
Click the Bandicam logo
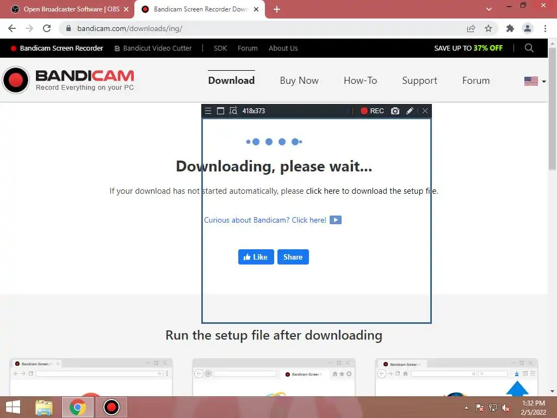pyautogui.click(x=68, y=81)
